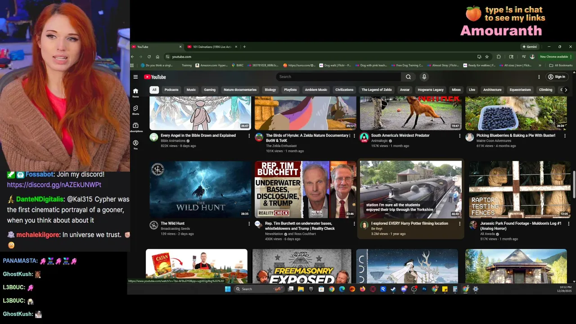Open the bookmarks apps grid icon
576x324 pixels.
133,65
